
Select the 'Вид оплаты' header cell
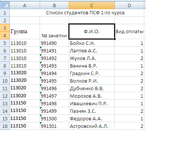coord(129,32)
